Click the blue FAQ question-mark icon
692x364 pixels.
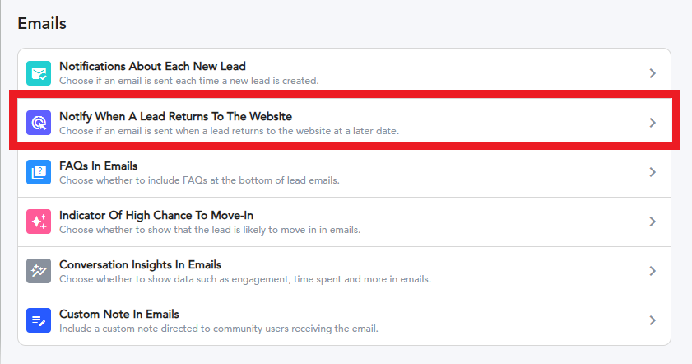coord(39,172)
